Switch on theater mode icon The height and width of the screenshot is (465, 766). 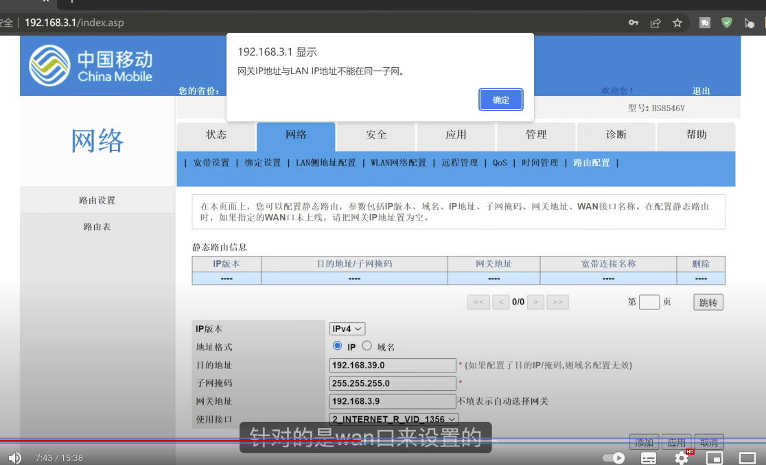pyautogui.click(x=747, y=457)
